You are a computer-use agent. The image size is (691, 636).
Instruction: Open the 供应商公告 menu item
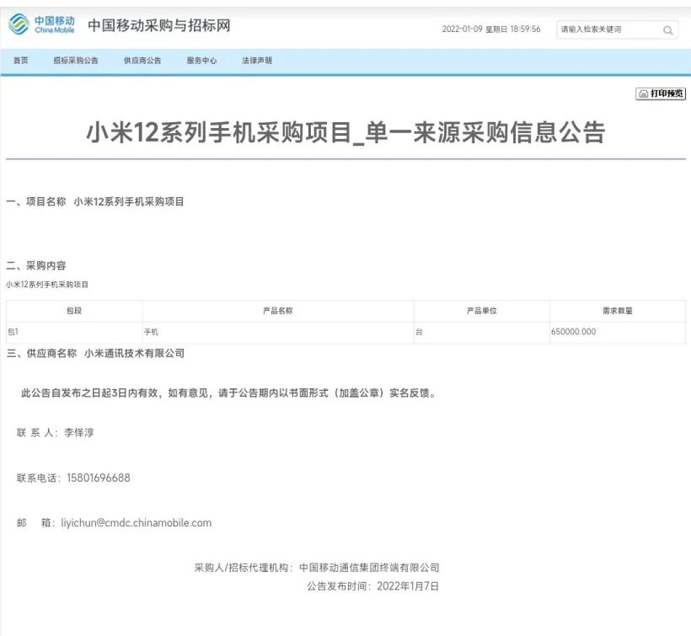142,61
